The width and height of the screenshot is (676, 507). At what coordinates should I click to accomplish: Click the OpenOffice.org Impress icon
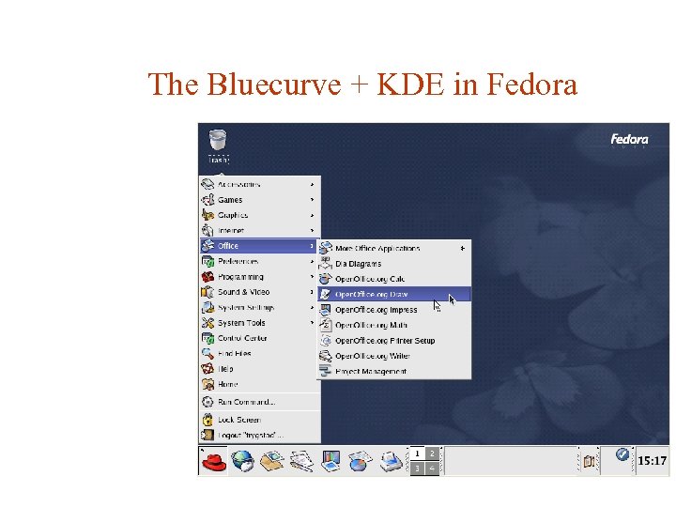click(x=326, y=310)
